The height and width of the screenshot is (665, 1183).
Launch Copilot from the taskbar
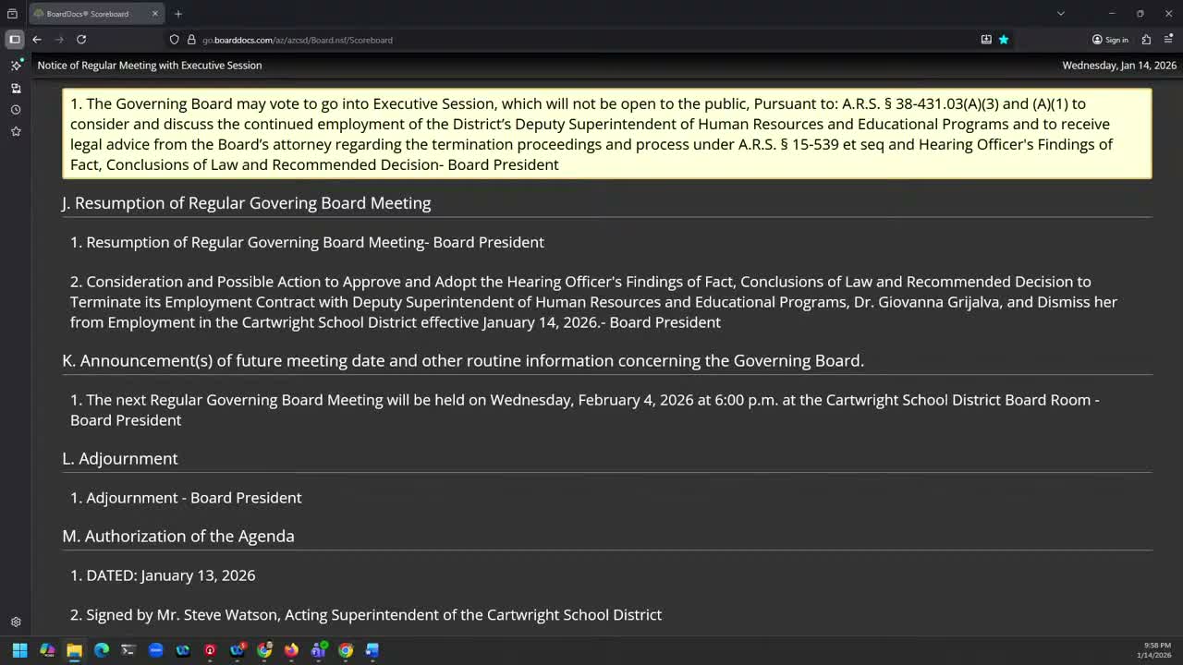[47, 650]
